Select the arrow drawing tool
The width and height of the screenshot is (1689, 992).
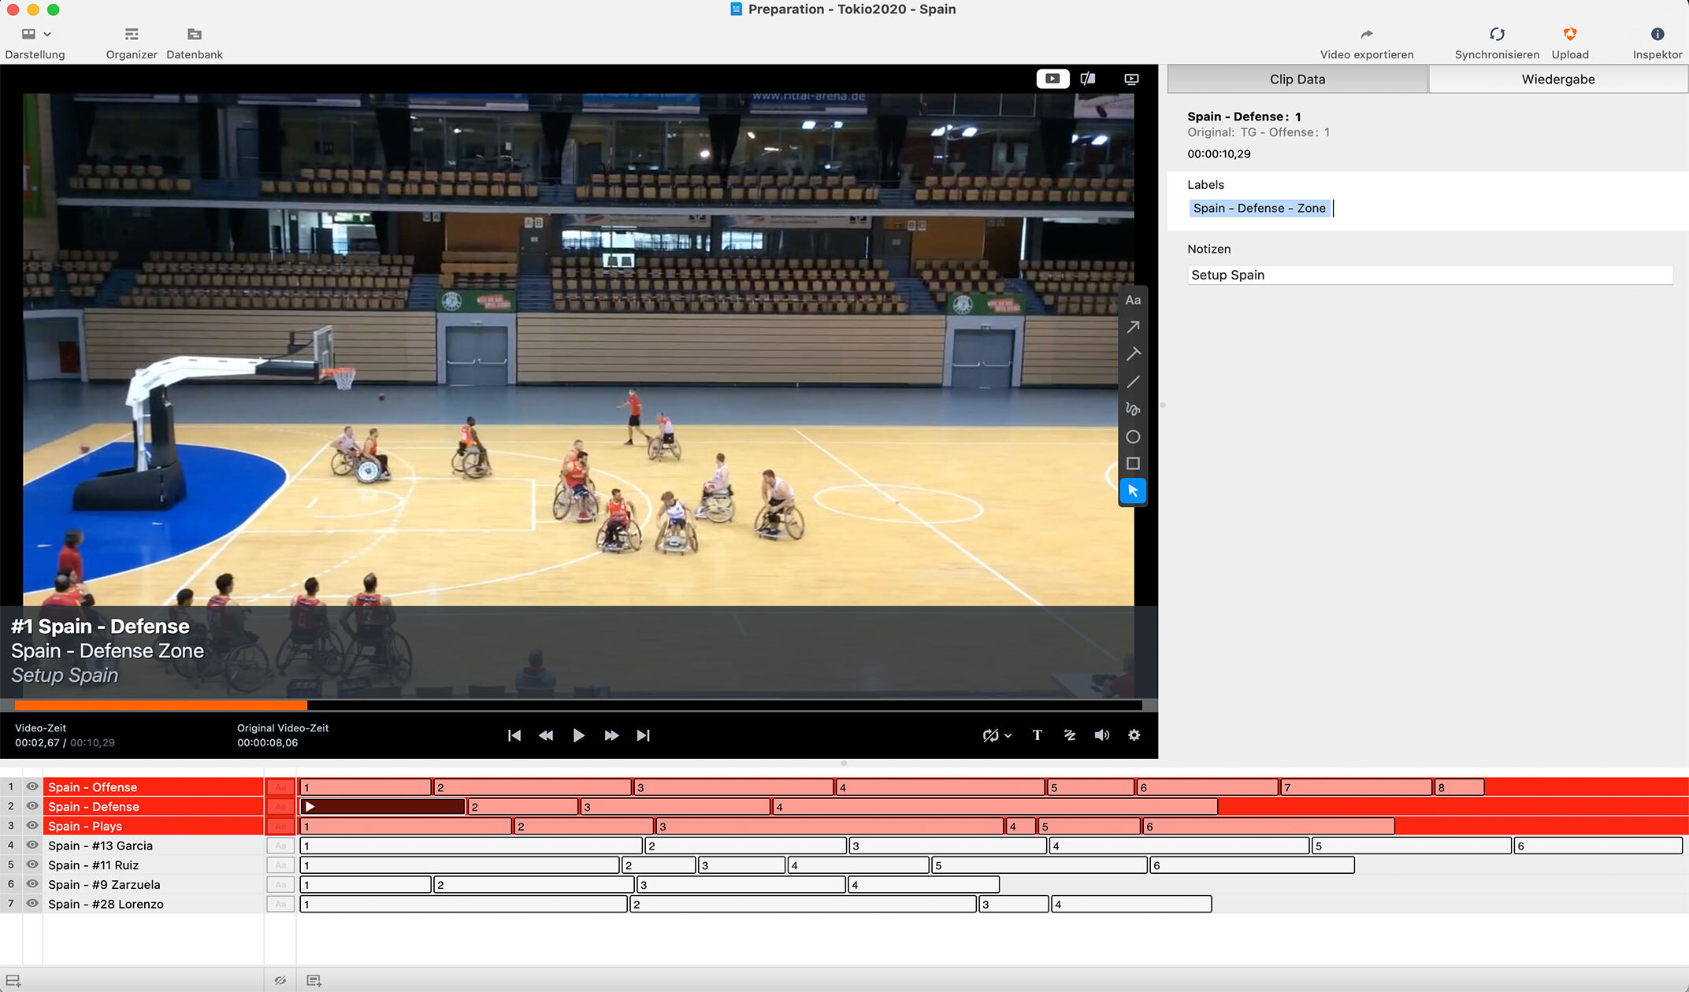pyautogui.click(x=1133, y=327)
